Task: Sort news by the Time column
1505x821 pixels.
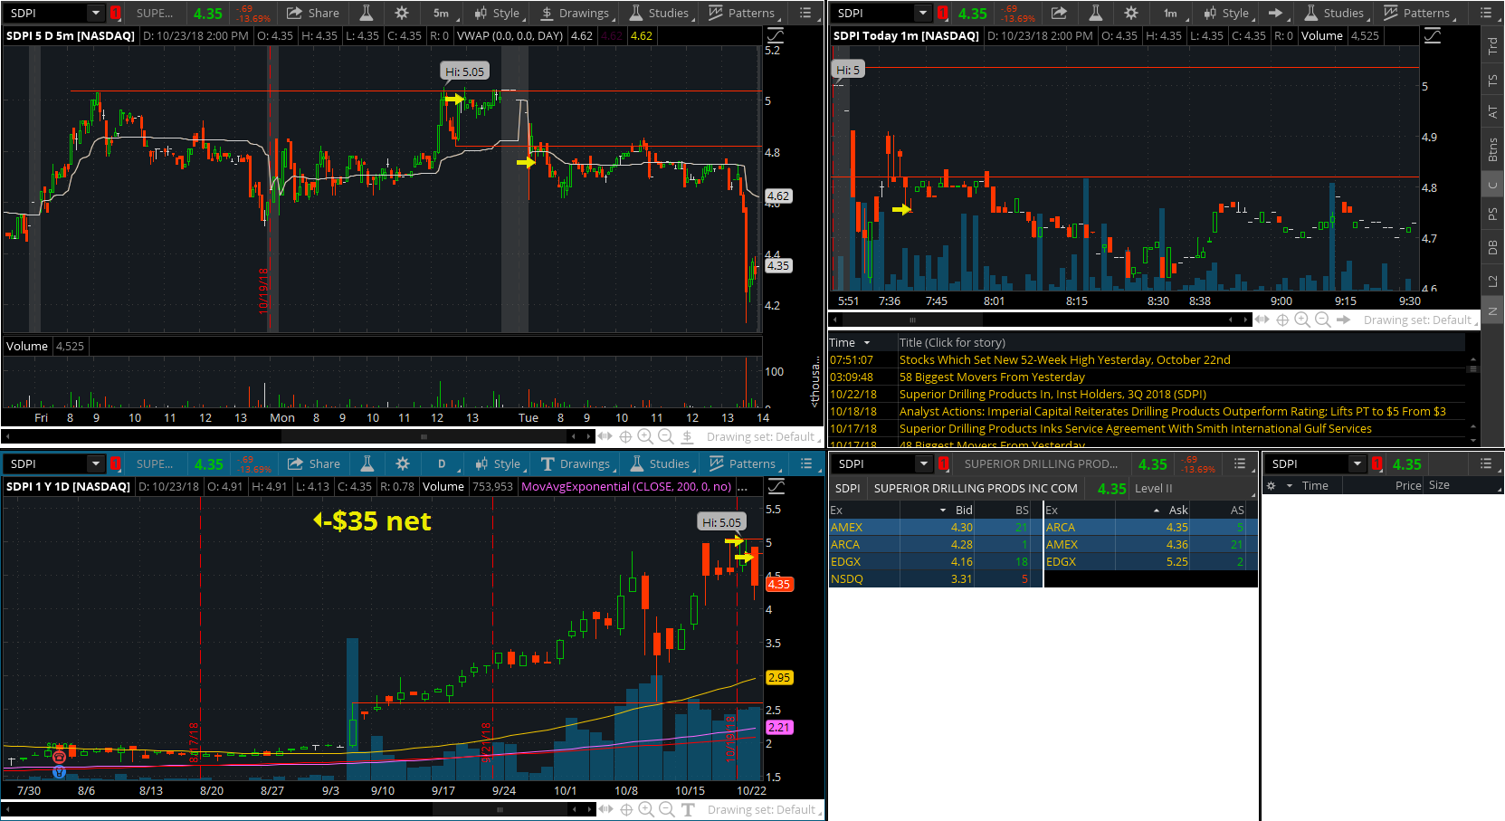Action: pyautogui.click(x=849, y=342)
